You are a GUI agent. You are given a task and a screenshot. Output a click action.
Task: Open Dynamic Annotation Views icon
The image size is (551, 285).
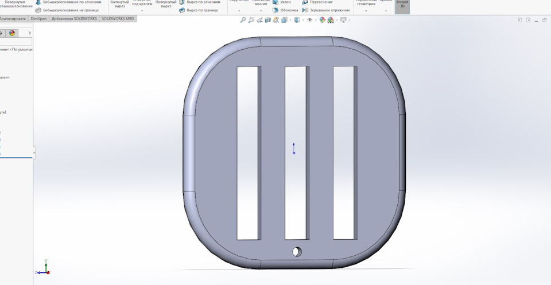[x=276, y=21]
